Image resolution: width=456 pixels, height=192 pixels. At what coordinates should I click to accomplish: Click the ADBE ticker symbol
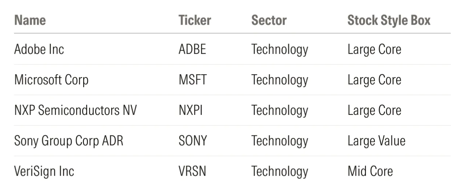coord(192,49)
